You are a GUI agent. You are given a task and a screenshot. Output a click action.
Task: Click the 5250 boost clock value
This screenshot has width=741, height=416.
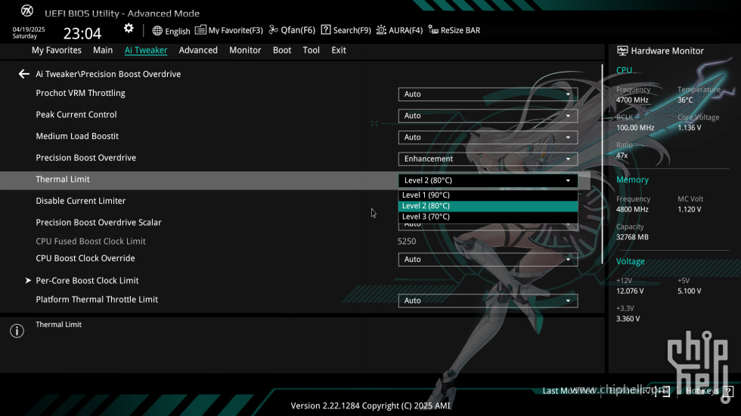click(407, 242)
